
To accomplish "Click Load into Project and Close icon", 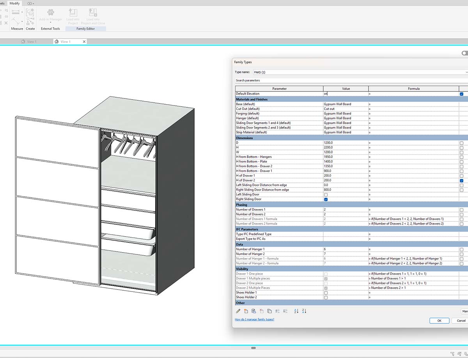I will pos(93,12).
